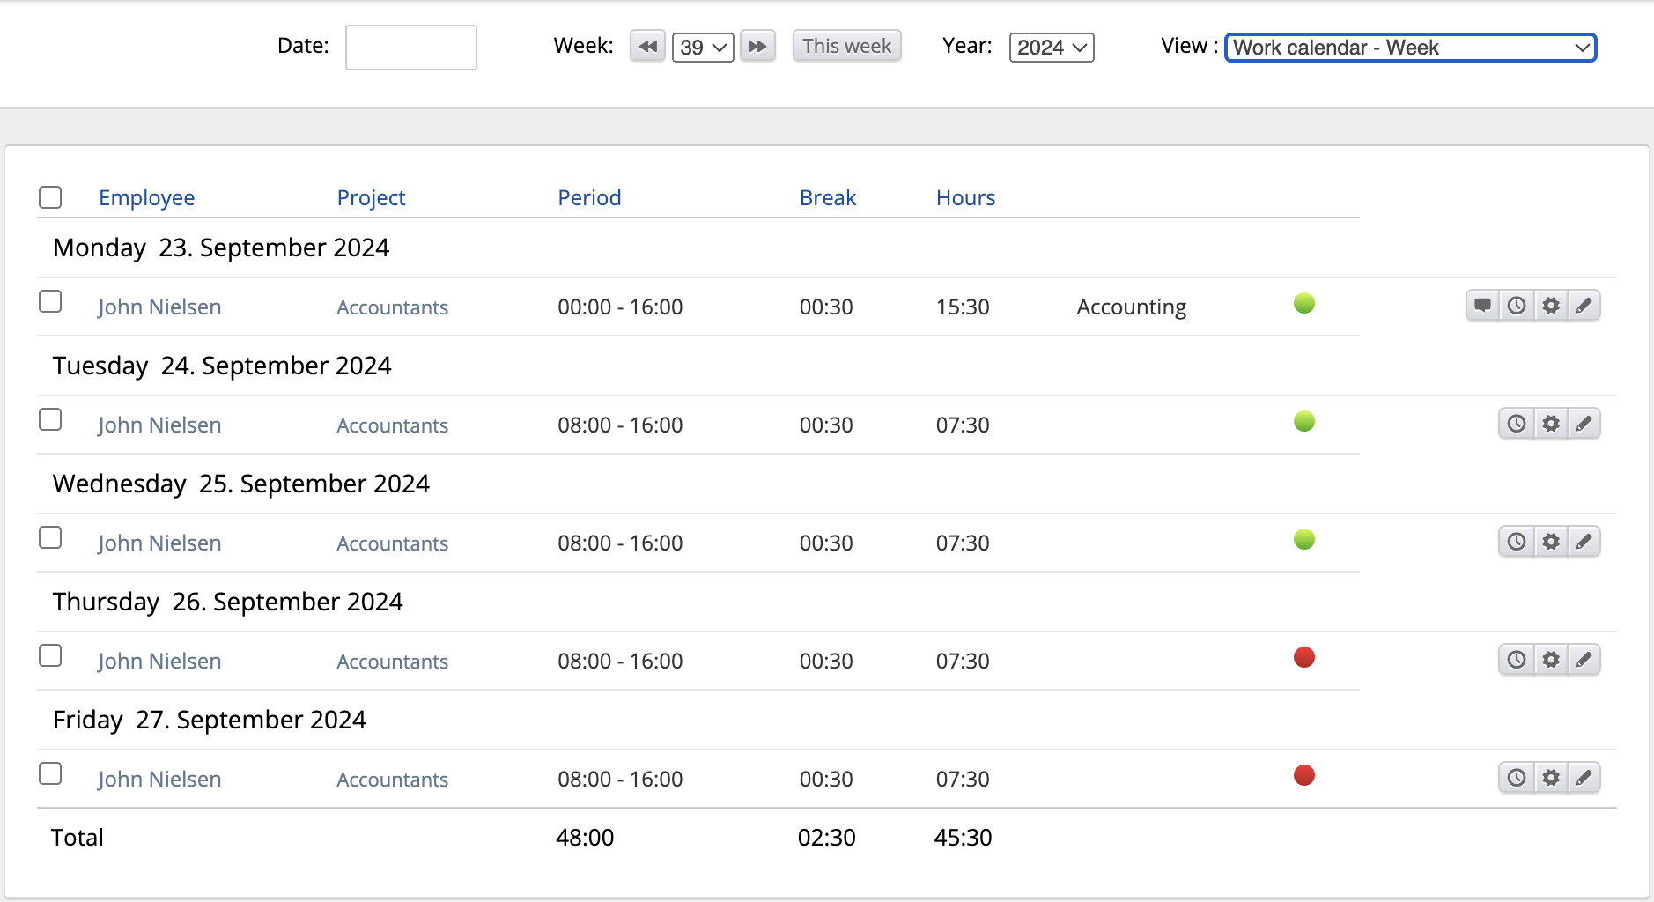The image size is (1654, 902).
Task: Open gear settings for Friday's shift
Action: click(1550, 778)
